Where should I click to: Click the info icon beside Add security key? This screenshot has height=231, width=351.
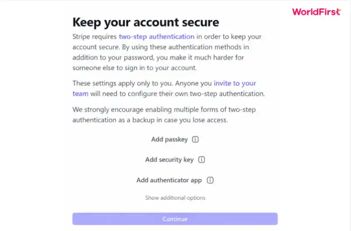click(x=201, y=159)
